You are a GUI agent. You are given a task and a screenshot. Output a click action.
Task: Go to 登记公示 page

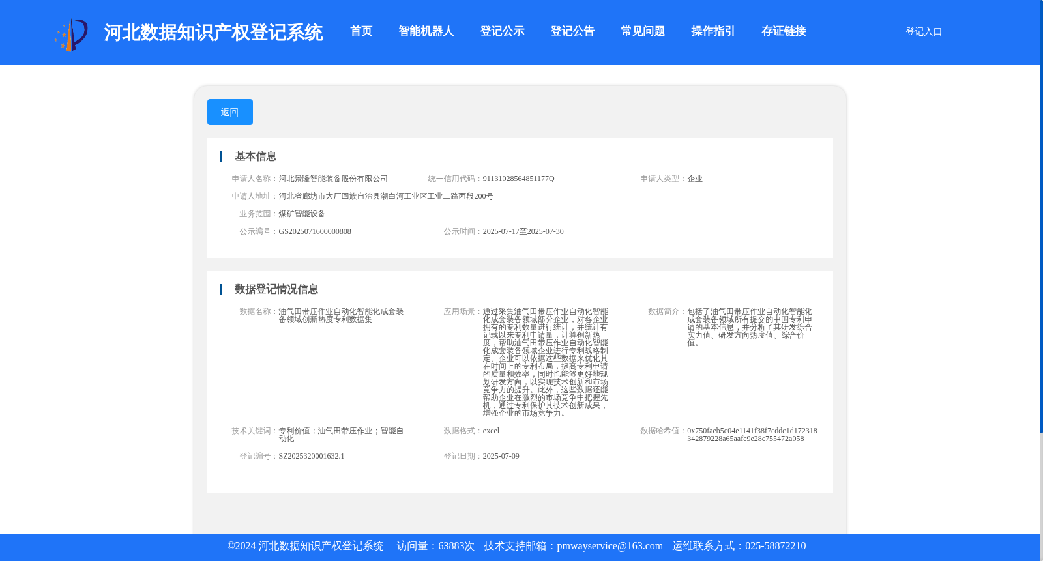point(502,31)
